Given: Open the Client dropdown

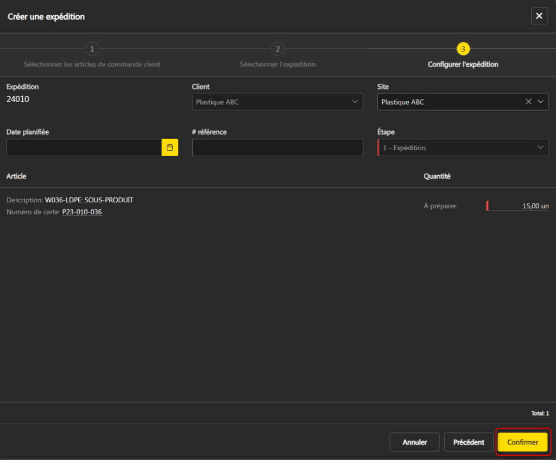Looking at the screenshot, I should pyautogui.click(x=277, y=102).
